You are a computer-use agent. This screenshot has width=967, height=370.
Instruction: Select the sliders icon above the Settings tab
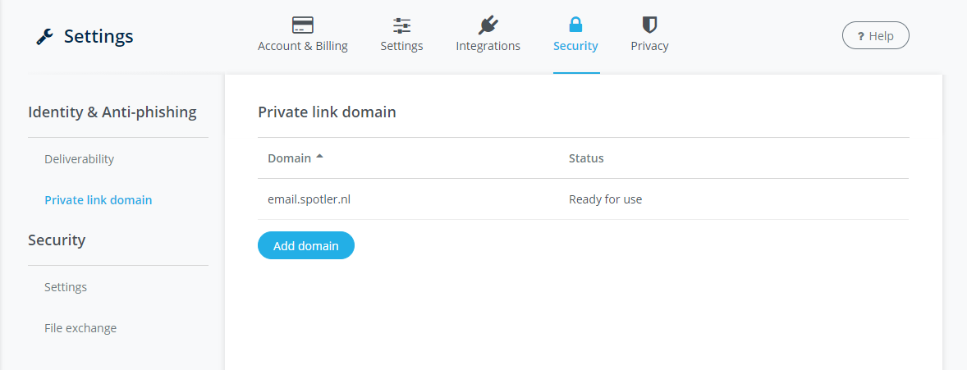pyautogui.click(x=401, y=25)
